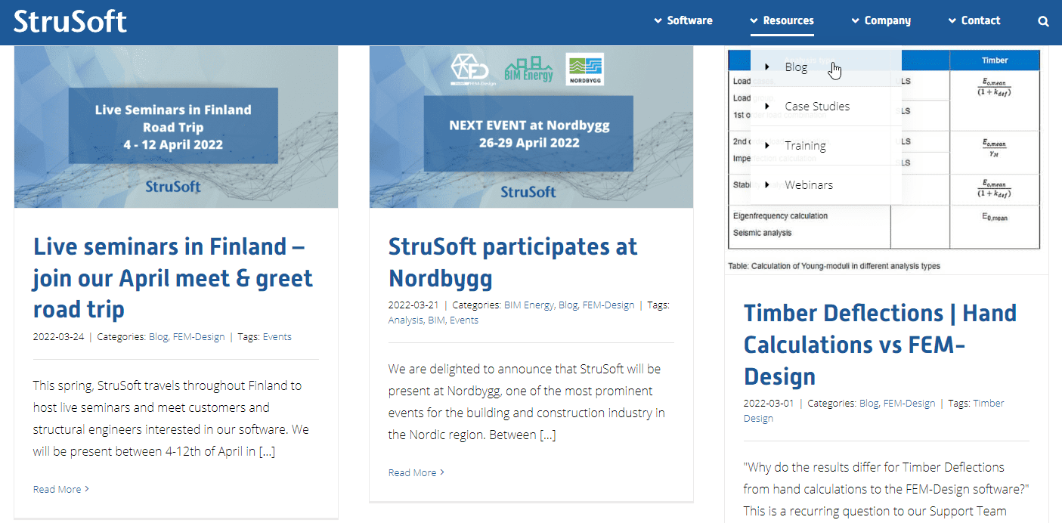This screenshot has height=523, width=1062.
Task: Click the Nordbygg event banner thumbnail
Action: [531, 126]
